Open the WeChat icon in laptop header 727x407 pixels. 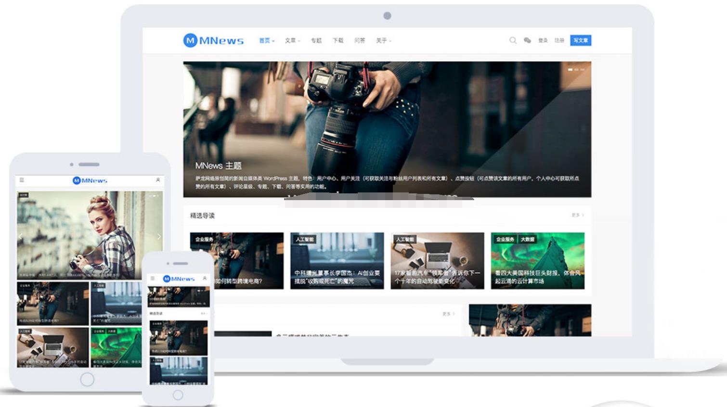(527, 40)
